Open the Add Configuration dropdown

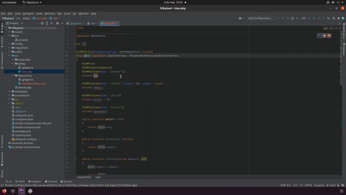point(261,18)
